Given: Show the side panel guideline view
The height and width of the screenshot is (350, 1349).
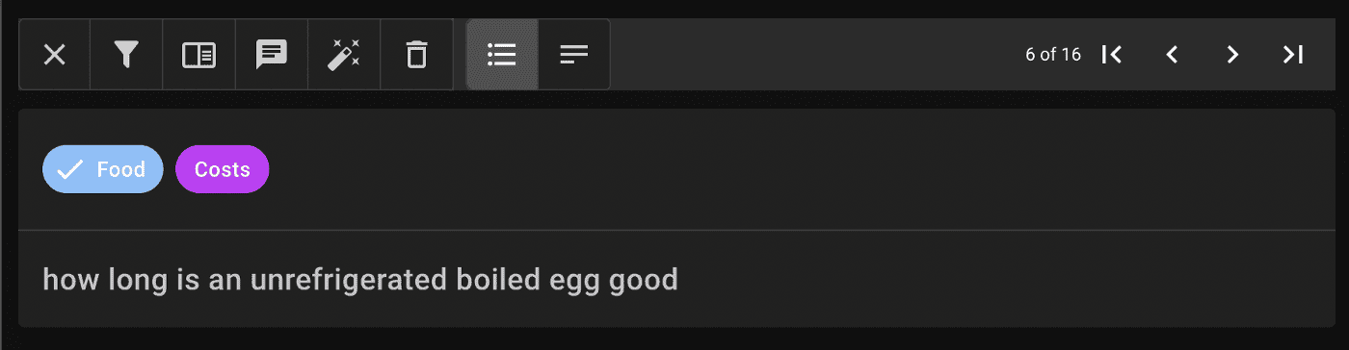Looking at the screenshot, I should coord(199,55).
